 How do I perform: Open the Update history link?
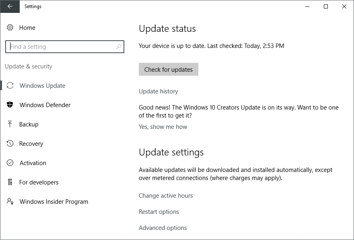coord(158,91)
